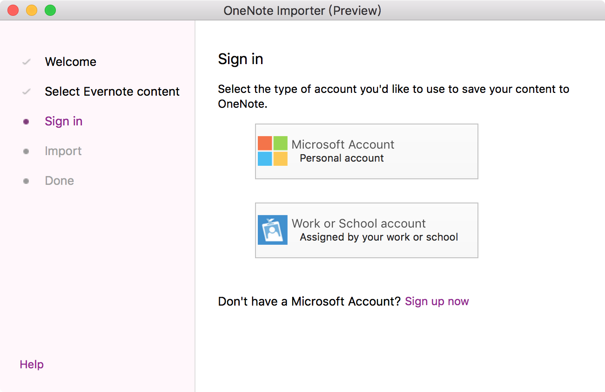Select the Done step in sidebar
This screenshot has width=605, height=392.
pyautogui.click(x=60, y=181)
